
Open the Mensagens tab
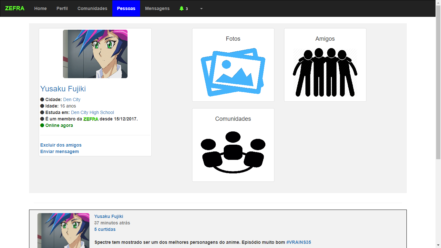[x=157, y=8]
